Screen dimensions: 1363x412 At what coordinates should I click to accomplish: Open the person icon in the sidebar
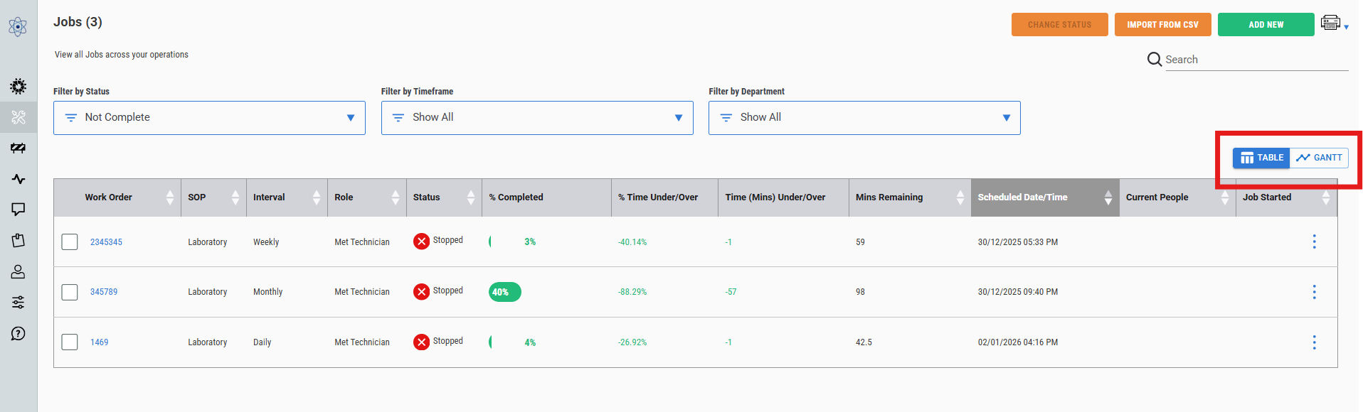click(x=18, y=271)
